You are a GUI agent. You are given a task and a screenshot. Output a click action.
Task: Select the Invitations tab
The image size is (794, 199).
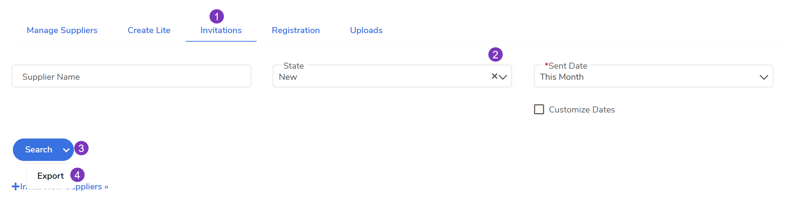pos(221,30)
